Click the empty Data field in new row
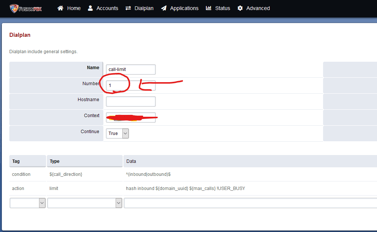Viewport: 377px width, 232px height. coord(250,203)
